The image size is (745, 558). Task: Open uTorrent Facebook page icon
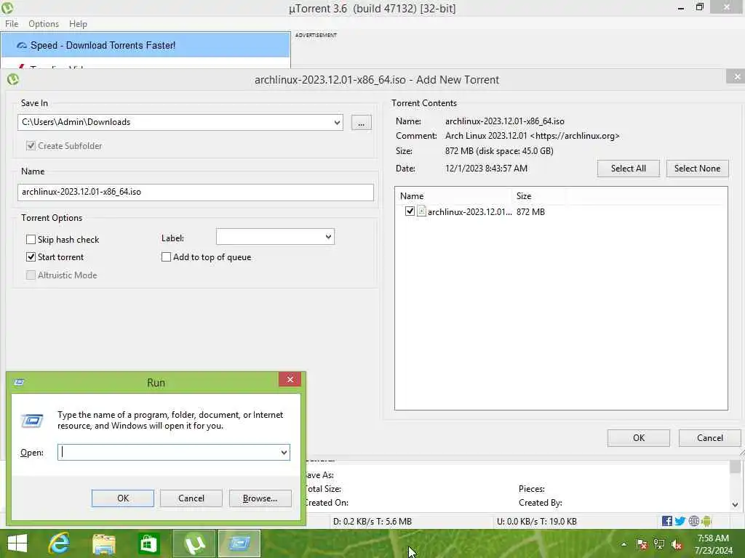click(666, 521)
